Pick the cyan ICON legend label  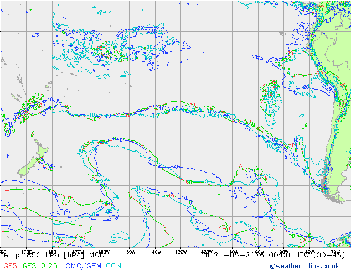112,266
